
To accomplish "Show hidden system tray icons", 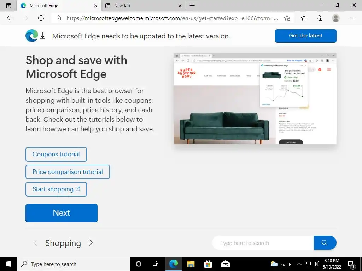I will 299,264.
